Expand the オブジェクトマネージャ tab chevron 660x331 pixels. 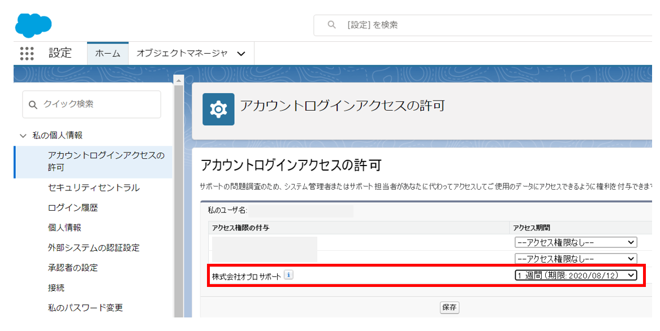pyautogui.click(x=241, y=54)
